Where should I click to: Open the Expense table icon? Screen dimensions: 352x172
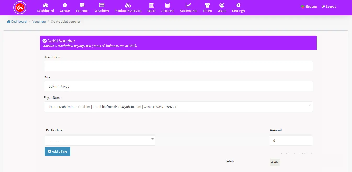(x=82, y=5)
